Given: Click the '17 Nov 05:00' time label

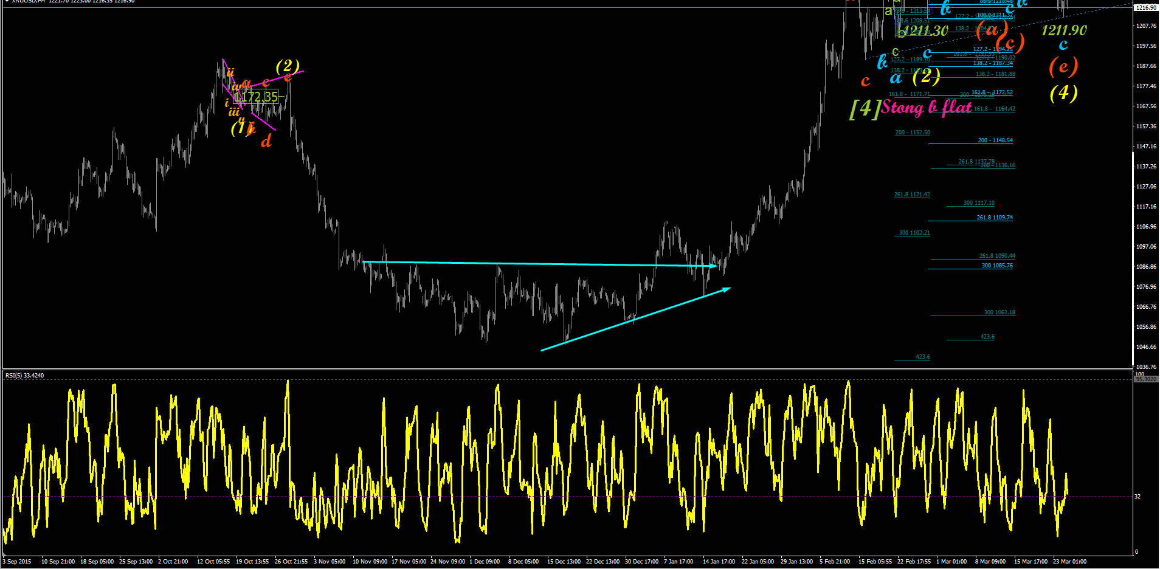Looking at the screenshot, I should click(409, 562).
